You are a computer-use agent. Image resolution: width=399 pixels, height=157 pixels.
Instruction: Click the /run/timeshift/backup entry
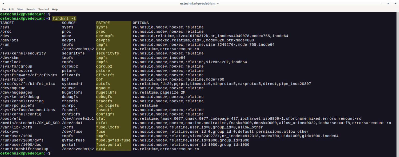click(x=24, y=149)
